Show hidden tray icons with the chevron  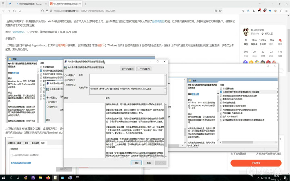click(x=258, y=178)
